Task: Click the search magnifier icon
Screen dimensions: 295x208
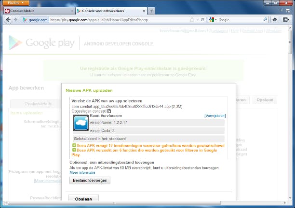Action: [x=265, y=20]
